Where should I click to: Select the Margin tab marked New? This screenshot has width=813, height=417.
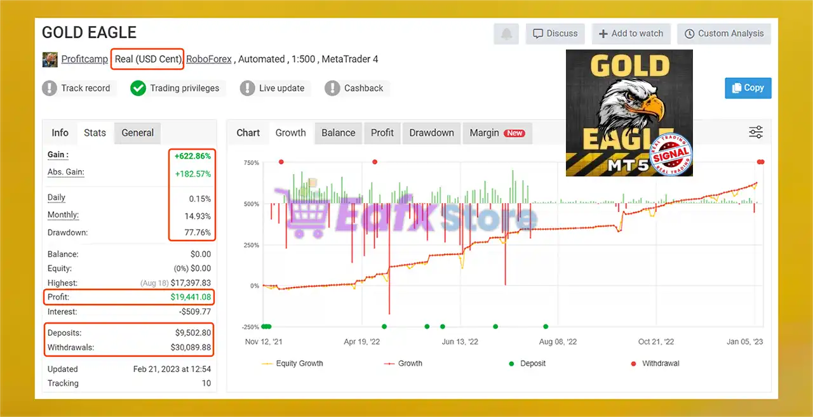click(x=497, y=133)
